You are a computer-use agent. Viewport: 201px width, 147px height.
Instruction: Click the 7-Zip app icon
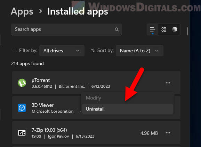(x=22, y=133)
